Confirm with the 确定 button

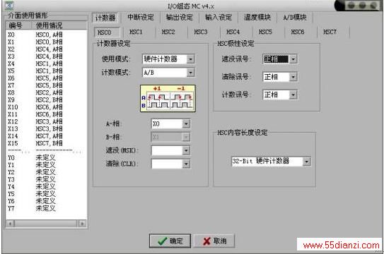170,241
